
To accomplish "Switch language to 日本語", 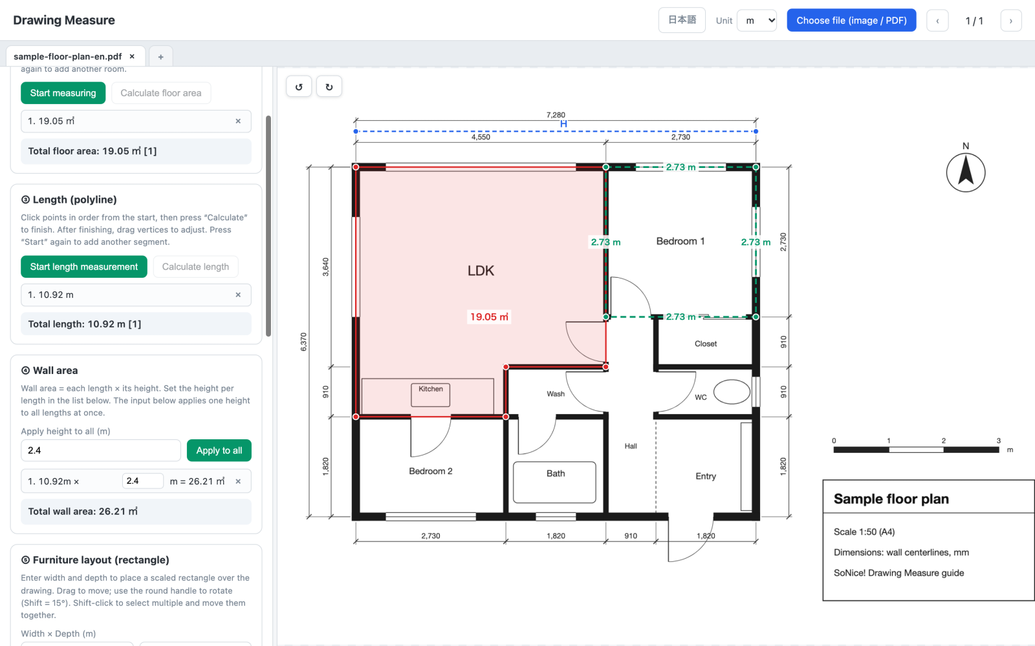I will point(682,20).
